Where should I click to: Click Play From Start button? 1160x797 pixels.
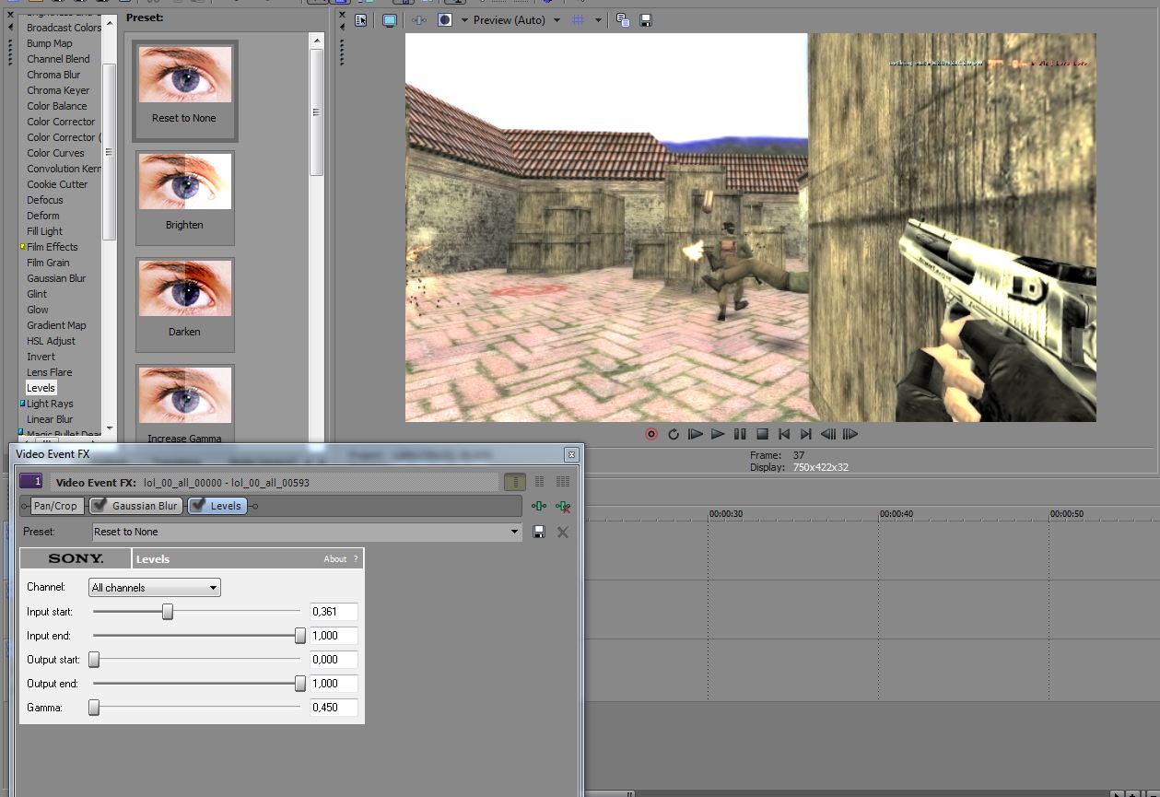[x=696, y=434]
